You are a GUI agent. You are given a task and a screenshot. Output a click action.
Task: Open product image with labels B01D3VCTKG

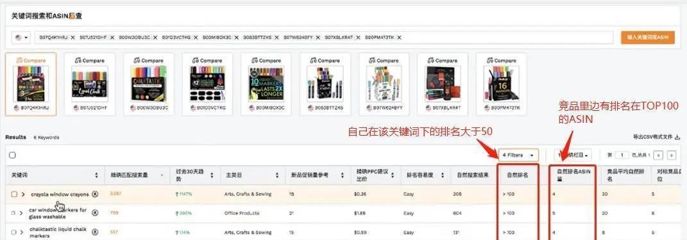click(x=208, y=84)
